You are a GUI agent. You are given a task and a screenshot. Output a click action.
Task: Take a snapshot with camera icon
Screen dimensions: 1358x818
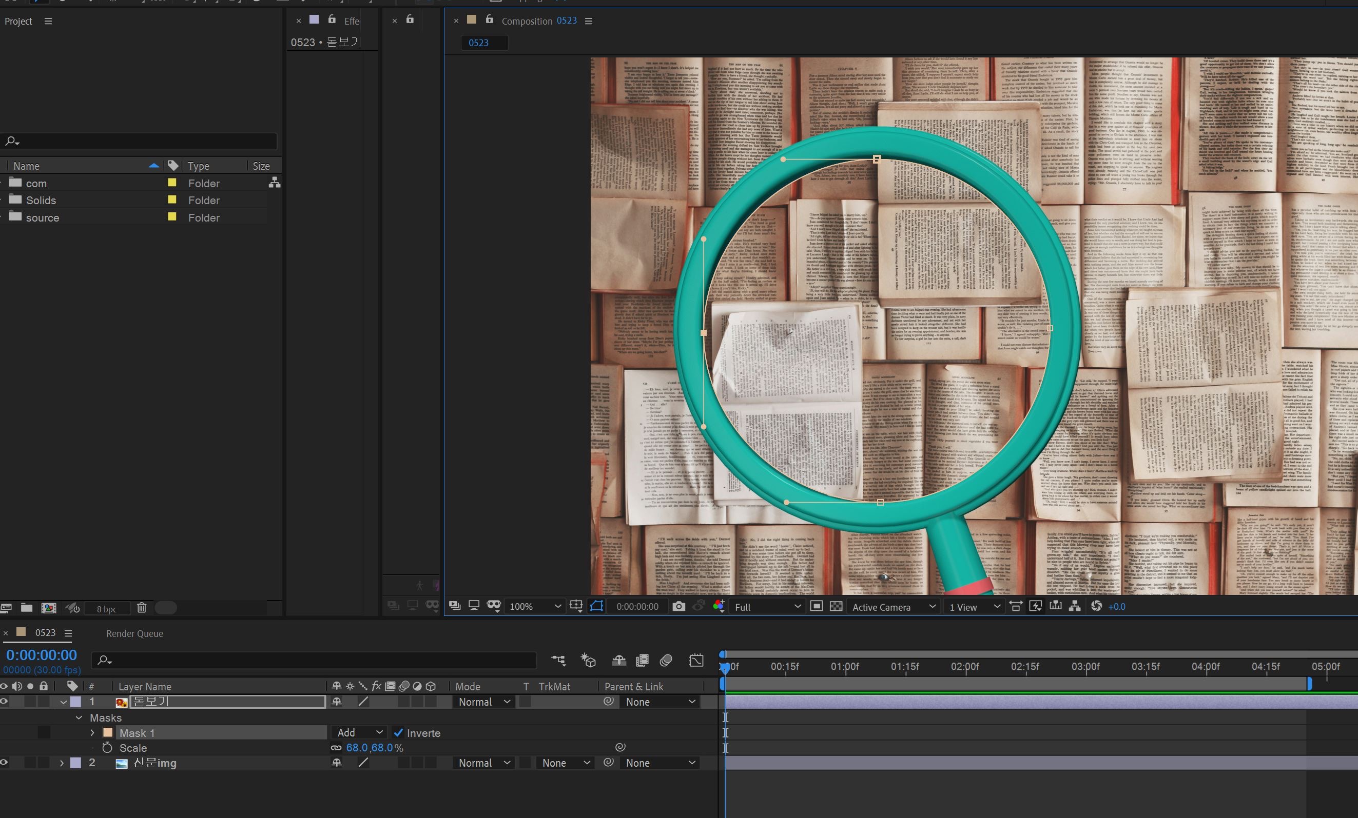[678, 607]
